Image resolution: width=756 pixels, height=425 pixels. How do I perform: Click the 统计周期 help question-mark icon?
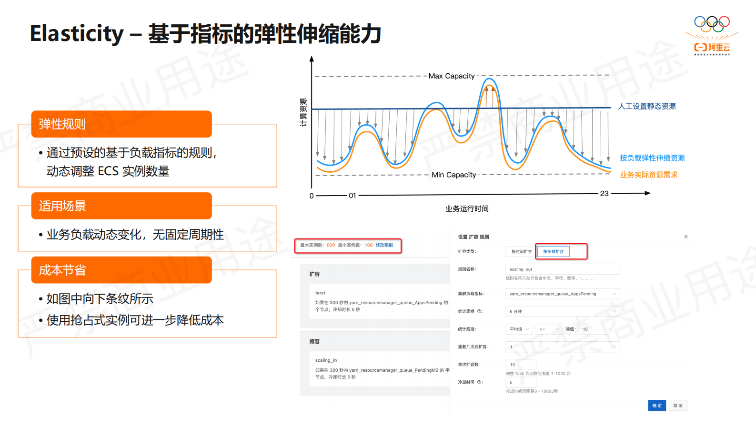click(479, 312)
